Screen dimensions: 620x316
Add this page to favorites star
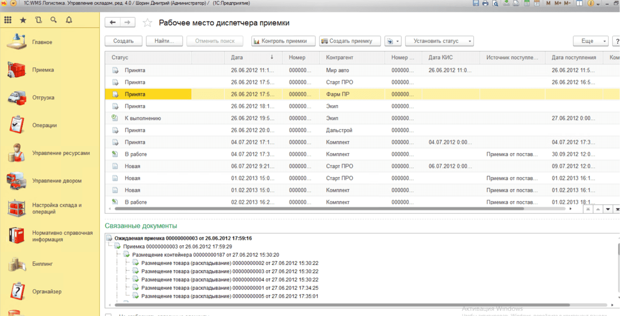(147, 23)
